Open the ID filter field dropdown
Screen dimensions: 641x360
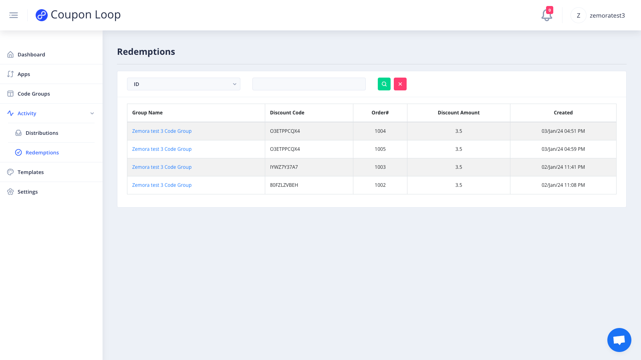183,84
